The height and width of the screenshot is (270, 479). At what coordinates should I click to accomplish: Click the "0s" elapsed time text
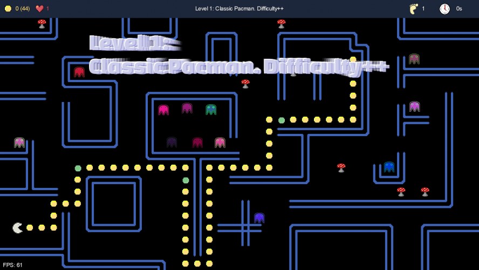coord(459,9)
